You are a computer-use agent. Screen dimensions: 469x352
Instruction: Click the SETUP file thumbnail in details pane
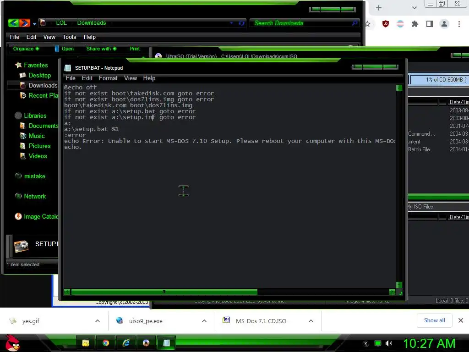[21, 246]
